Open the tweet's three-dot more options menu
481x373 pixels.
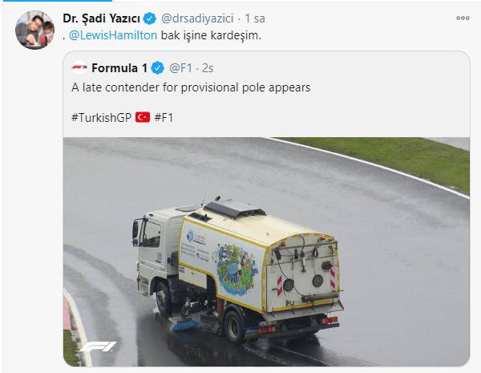click(x=463, y=18)
